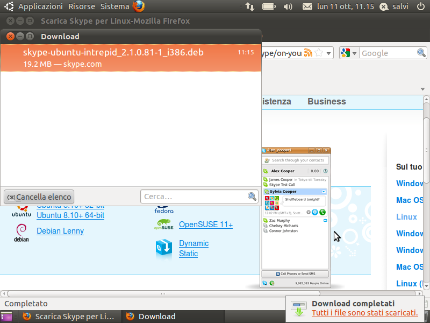The height and width of the screenshot is (323, 430).
Task: Click the horizontal scrollbar thumb
Action: (163, 293)
